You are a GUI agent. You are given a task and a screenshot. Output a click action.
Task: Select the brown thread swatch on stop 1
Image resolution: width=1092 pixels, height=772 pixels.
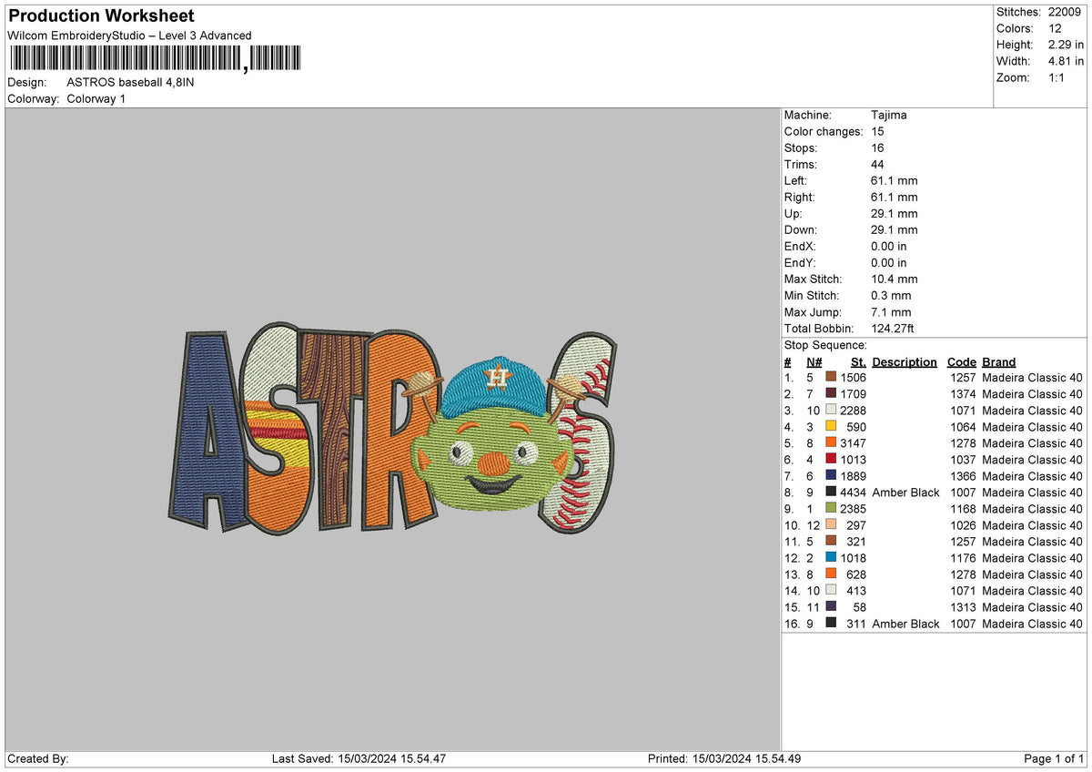click(830, 377)
